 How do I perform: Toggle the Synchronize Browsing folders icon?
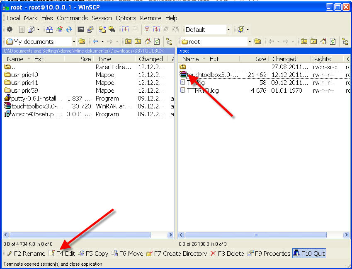102,29
